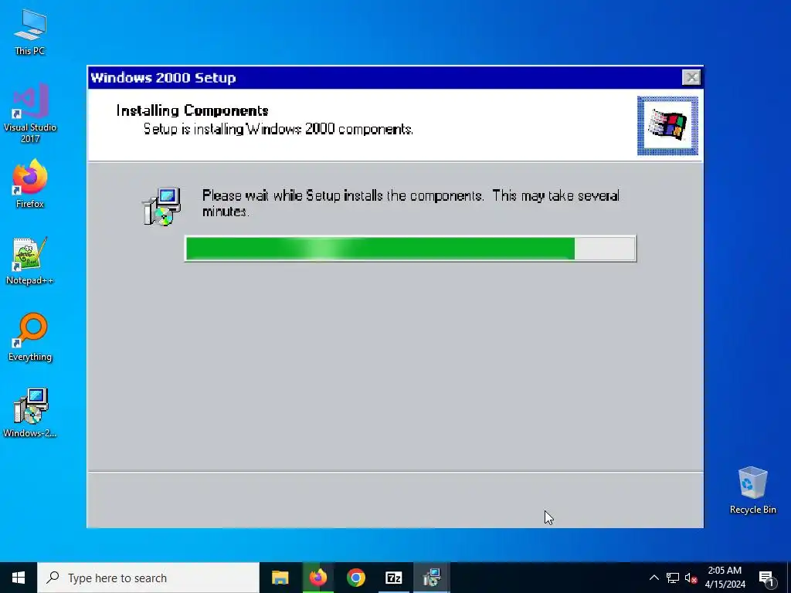
Task: Click the 'Type here to search' taskbar box
Action: (148, 578)
